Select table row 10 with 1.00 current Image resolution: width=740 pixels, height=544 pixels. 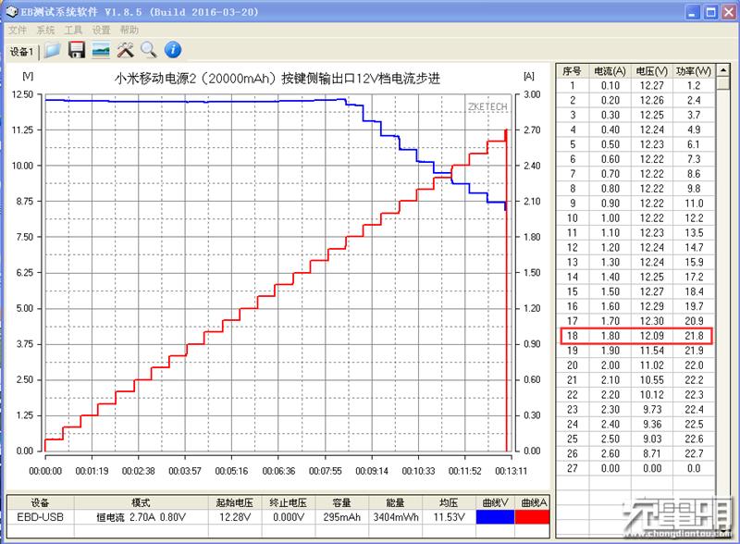[x=635, y=218]
